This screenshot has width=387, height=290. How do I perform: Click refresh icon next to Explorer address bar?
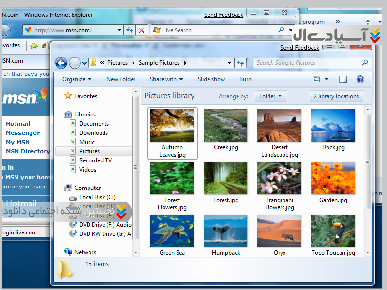point(241,63)
